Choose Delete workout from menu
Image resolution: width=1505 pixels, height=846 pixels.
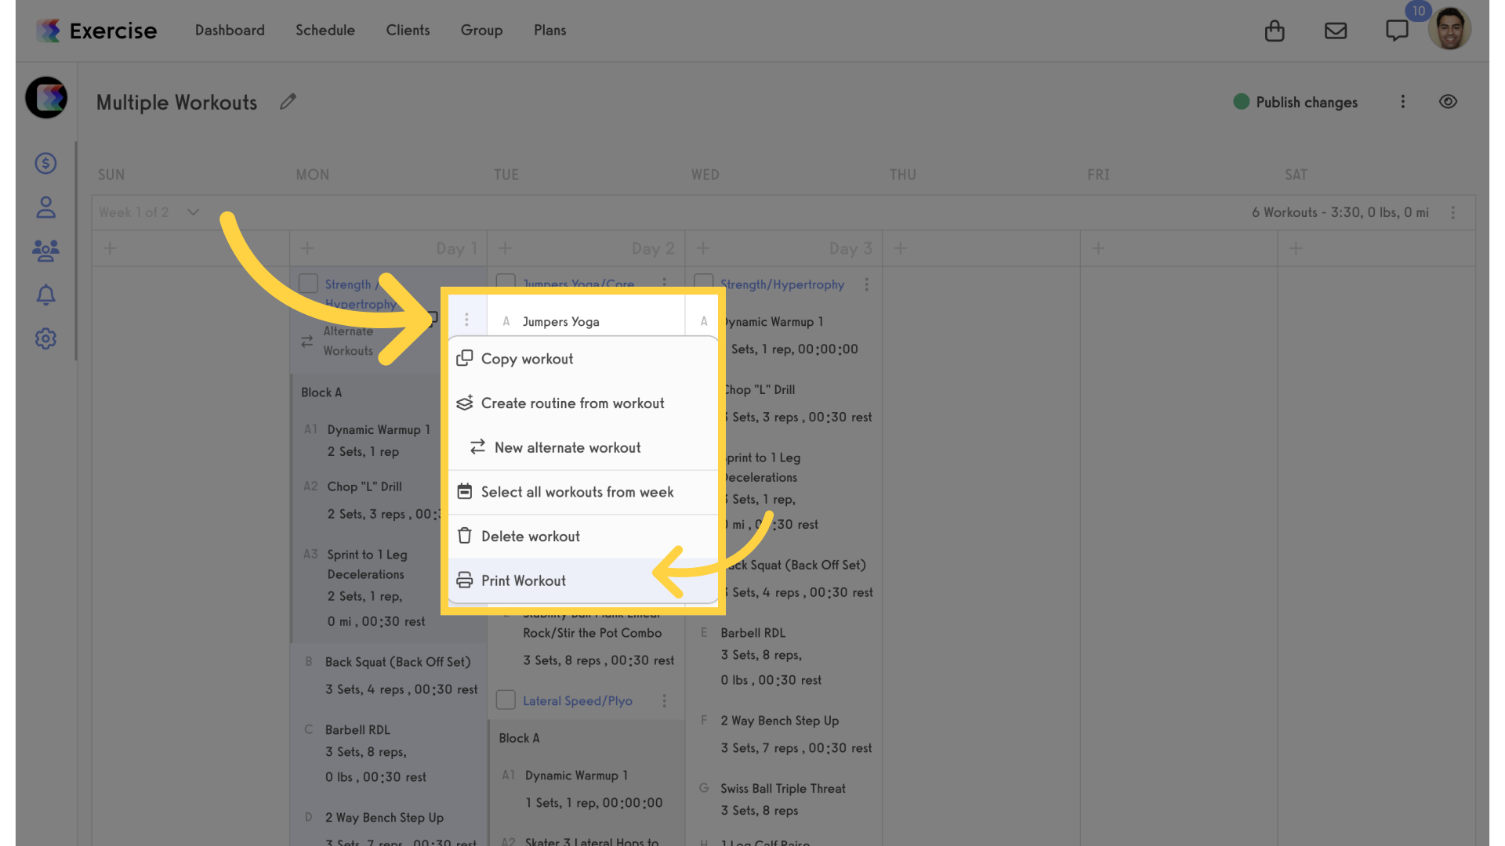(x=582, y=537)
